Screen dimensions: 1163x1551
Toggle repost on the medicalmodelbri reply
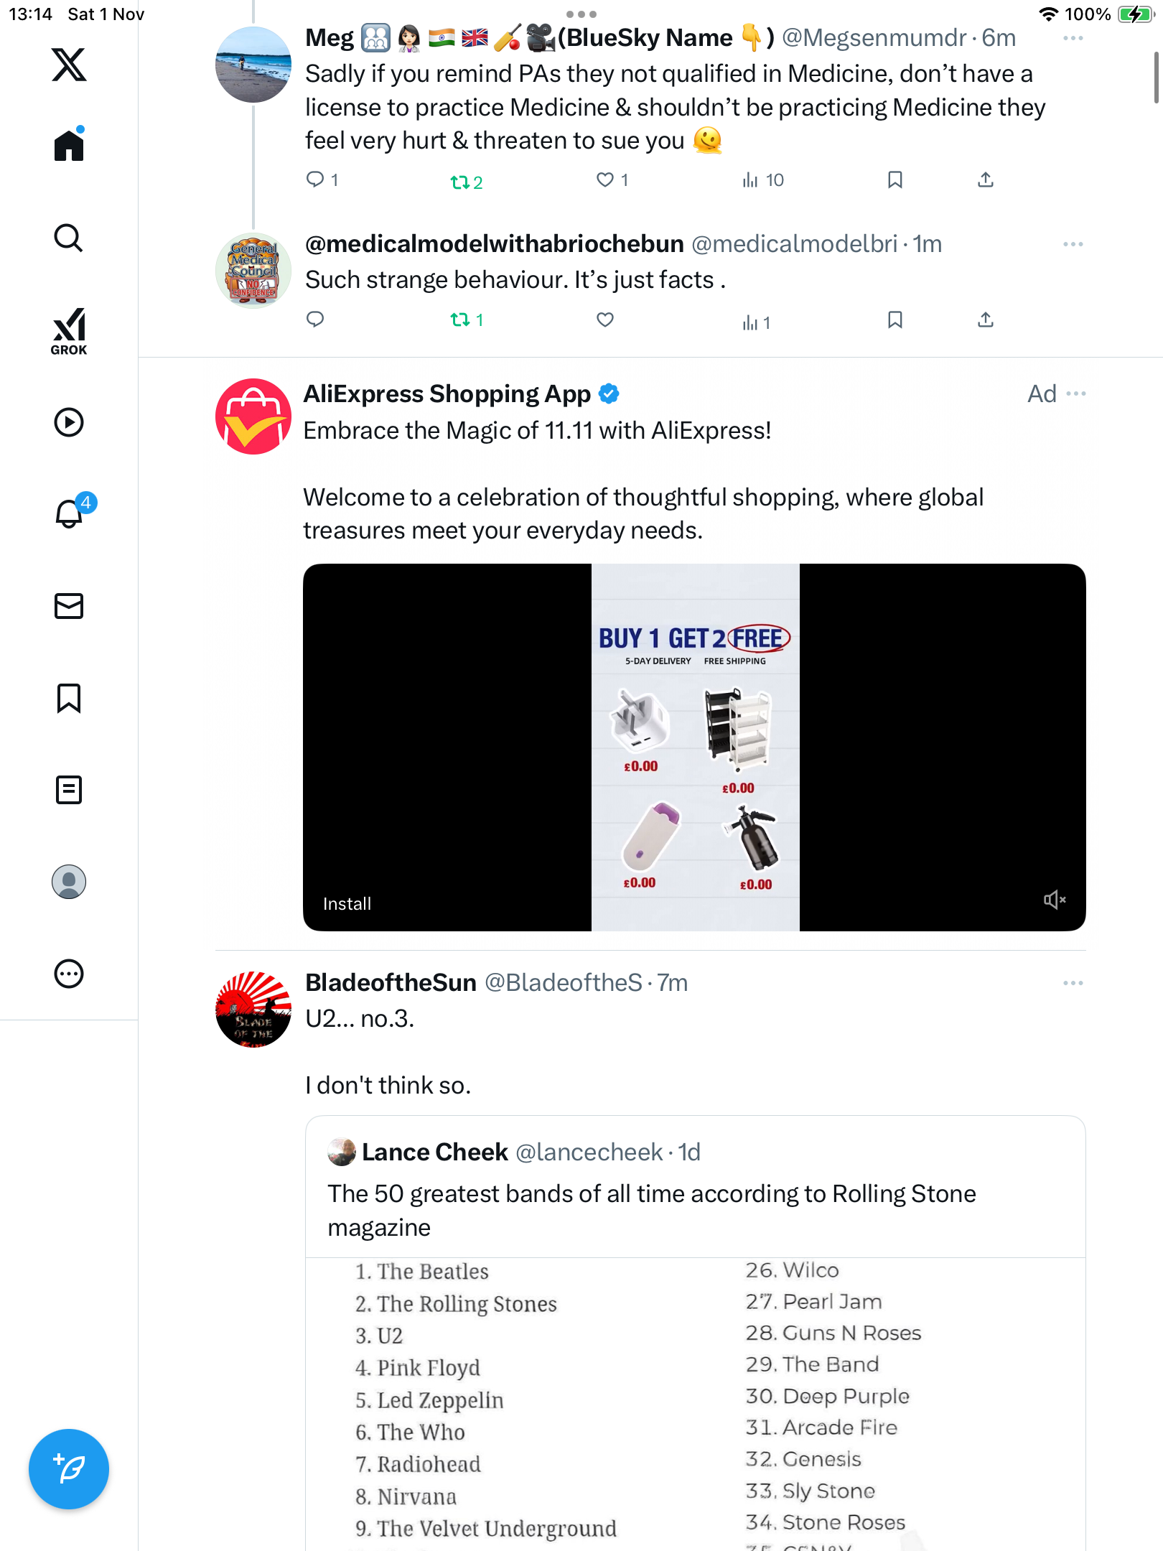click(x=460, y=320)
